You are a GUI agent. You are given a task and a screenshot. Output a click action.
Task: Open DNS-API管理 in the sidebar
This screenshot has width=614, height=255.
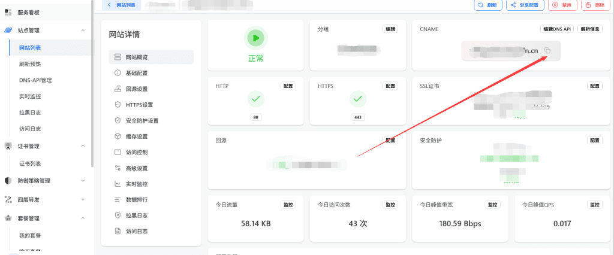(x=35, y=80)
